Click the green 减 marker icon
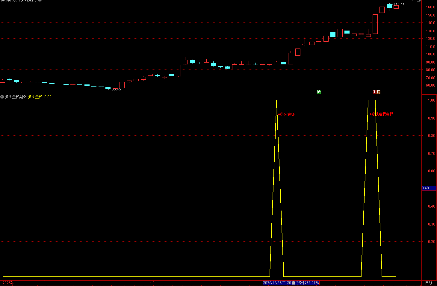The height and width of the screenshot is (286, 437). [x=319, y=92]
